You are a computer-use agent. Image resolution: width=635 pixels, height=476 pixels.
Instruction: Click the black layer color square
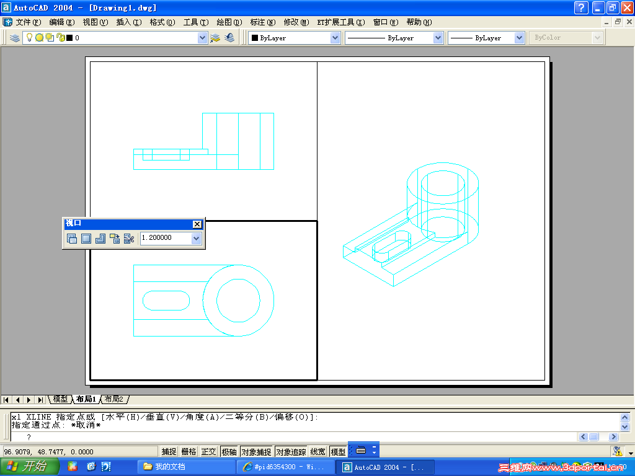pos(69,38)
